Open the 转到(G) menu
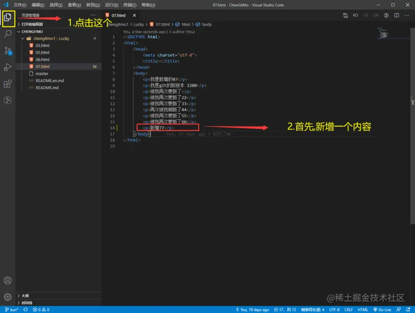Screen dimensions: 415x313 93,5
